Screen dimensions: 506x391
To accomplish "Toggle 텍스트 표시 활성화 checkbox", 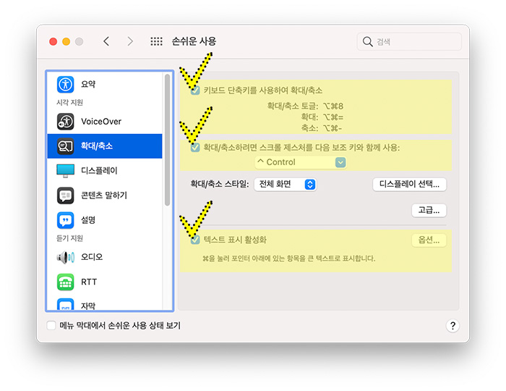I will click(x=195, y=240).
